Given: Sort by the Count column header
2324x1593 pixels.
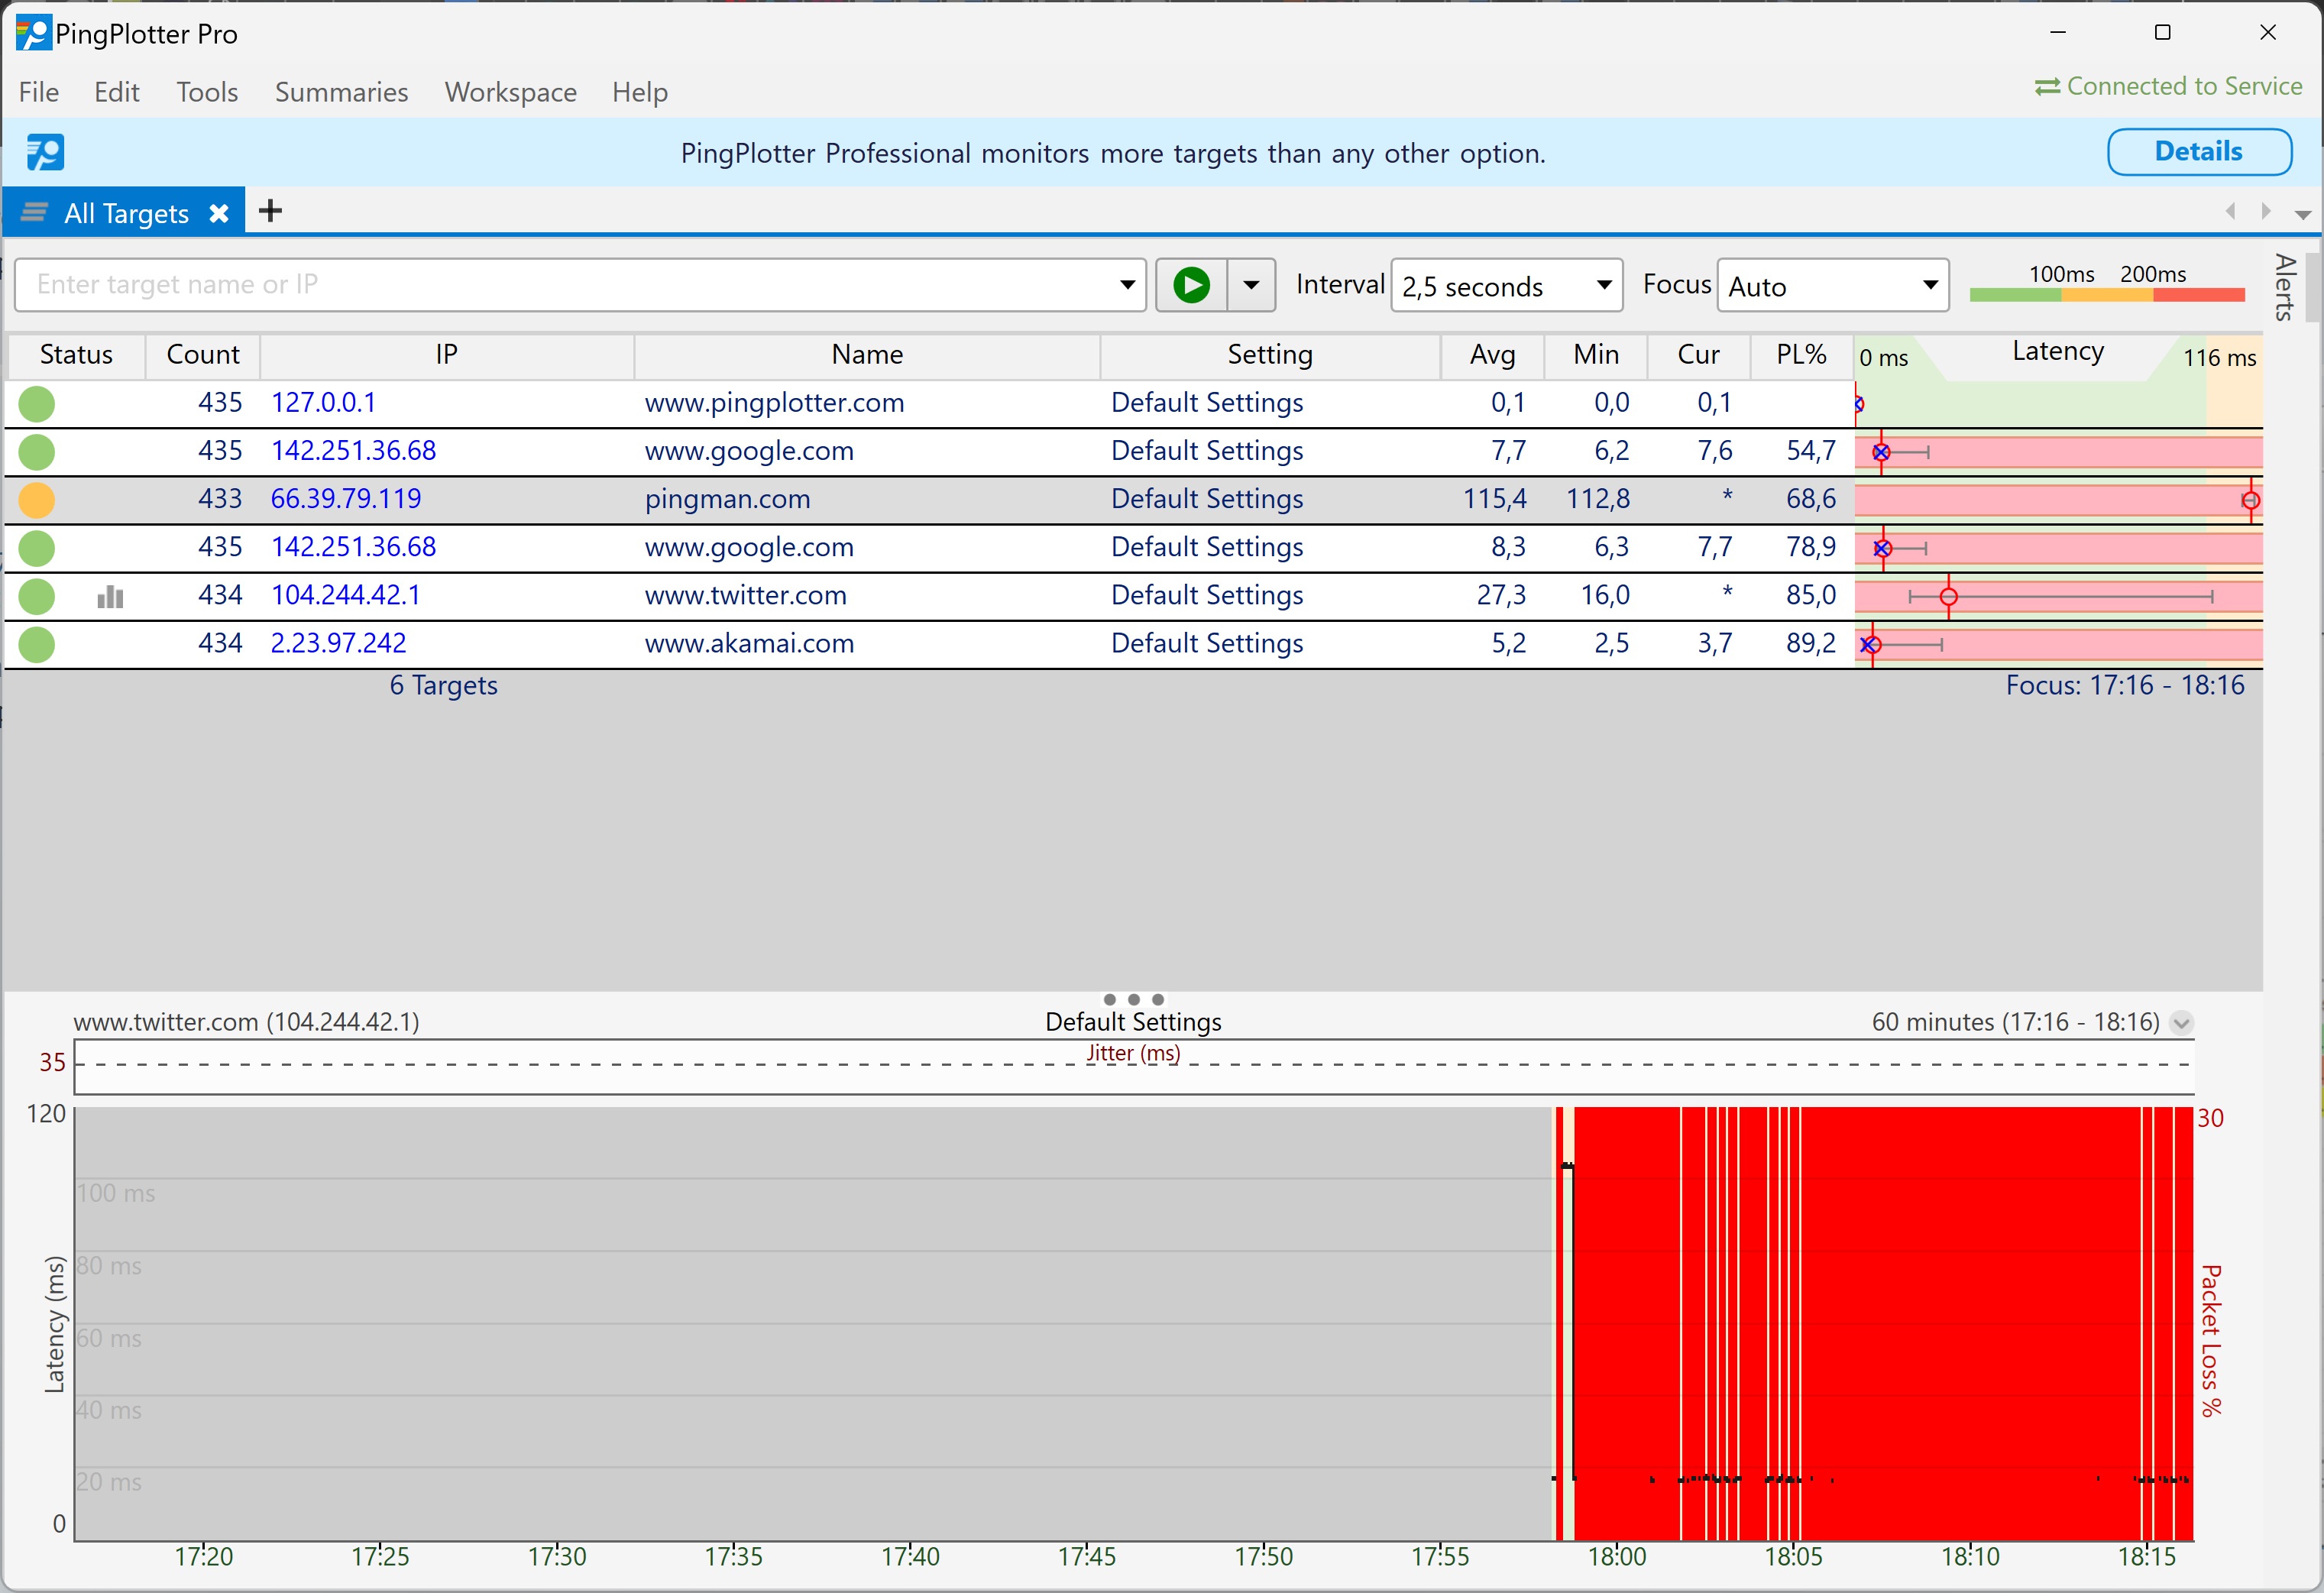Looking at the screenshot, I should click(x=203, y=355).
